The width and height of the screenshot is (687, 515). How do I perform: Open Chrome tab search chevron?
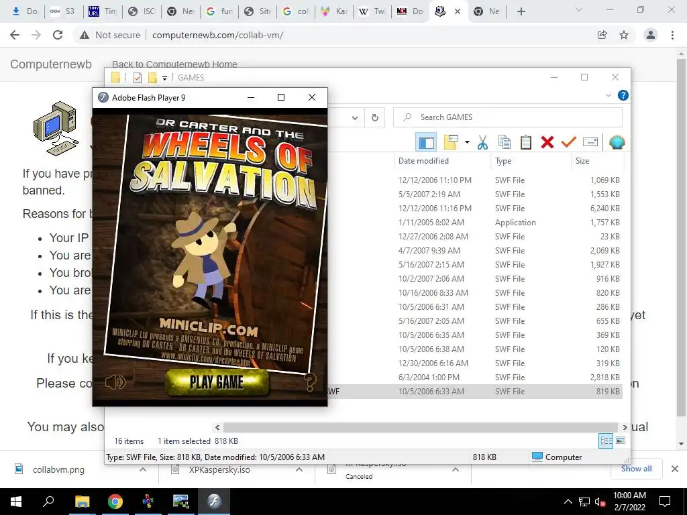[x=579, y=9]
